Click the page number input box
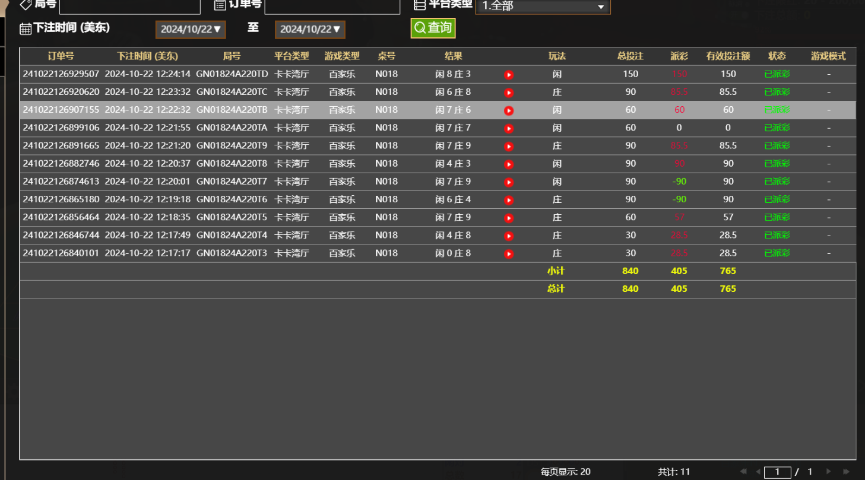Screen dimensions: 865x480 (777, 472)
